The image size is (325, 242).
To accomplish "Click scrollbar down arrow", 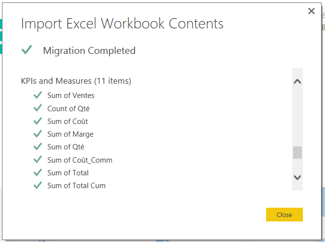I will [x=297, y=177].
